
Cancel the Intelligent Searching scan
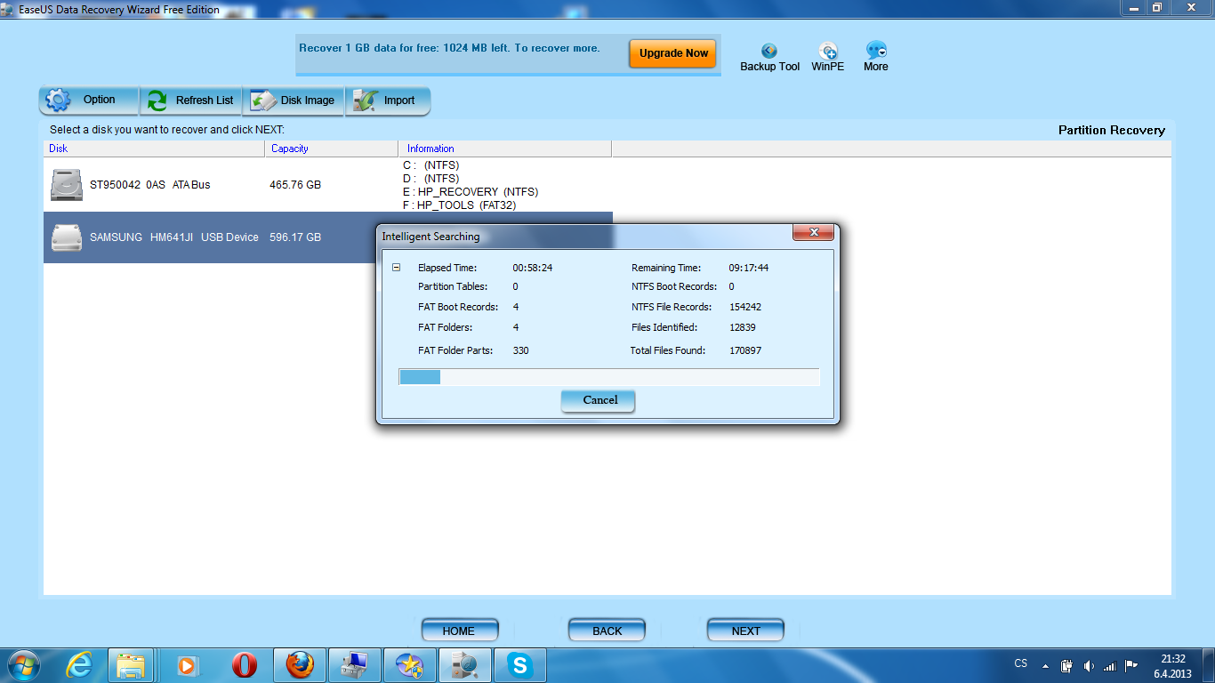598,400
